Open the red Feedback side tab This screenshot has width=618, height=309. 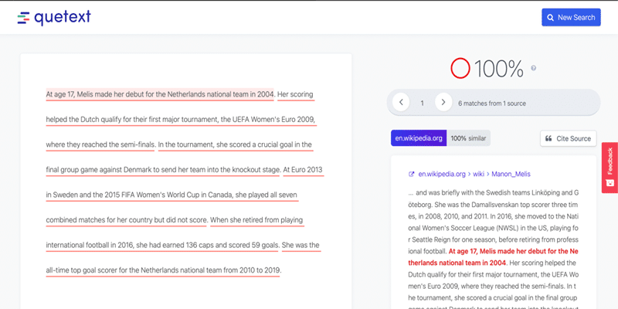(610, 168)
